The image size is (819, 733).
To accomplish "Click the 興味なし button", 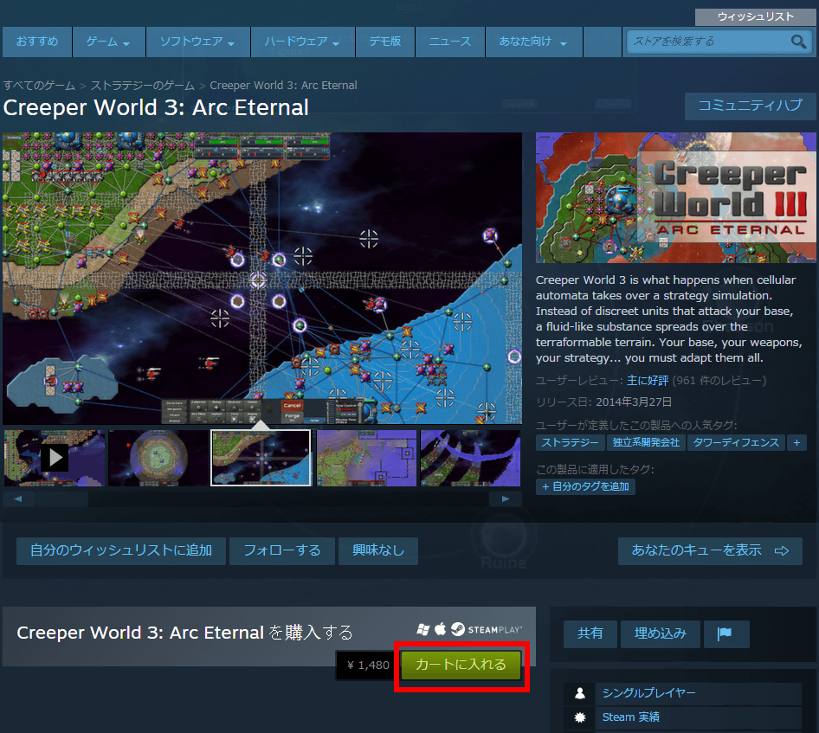I will (x=378, y=550).
